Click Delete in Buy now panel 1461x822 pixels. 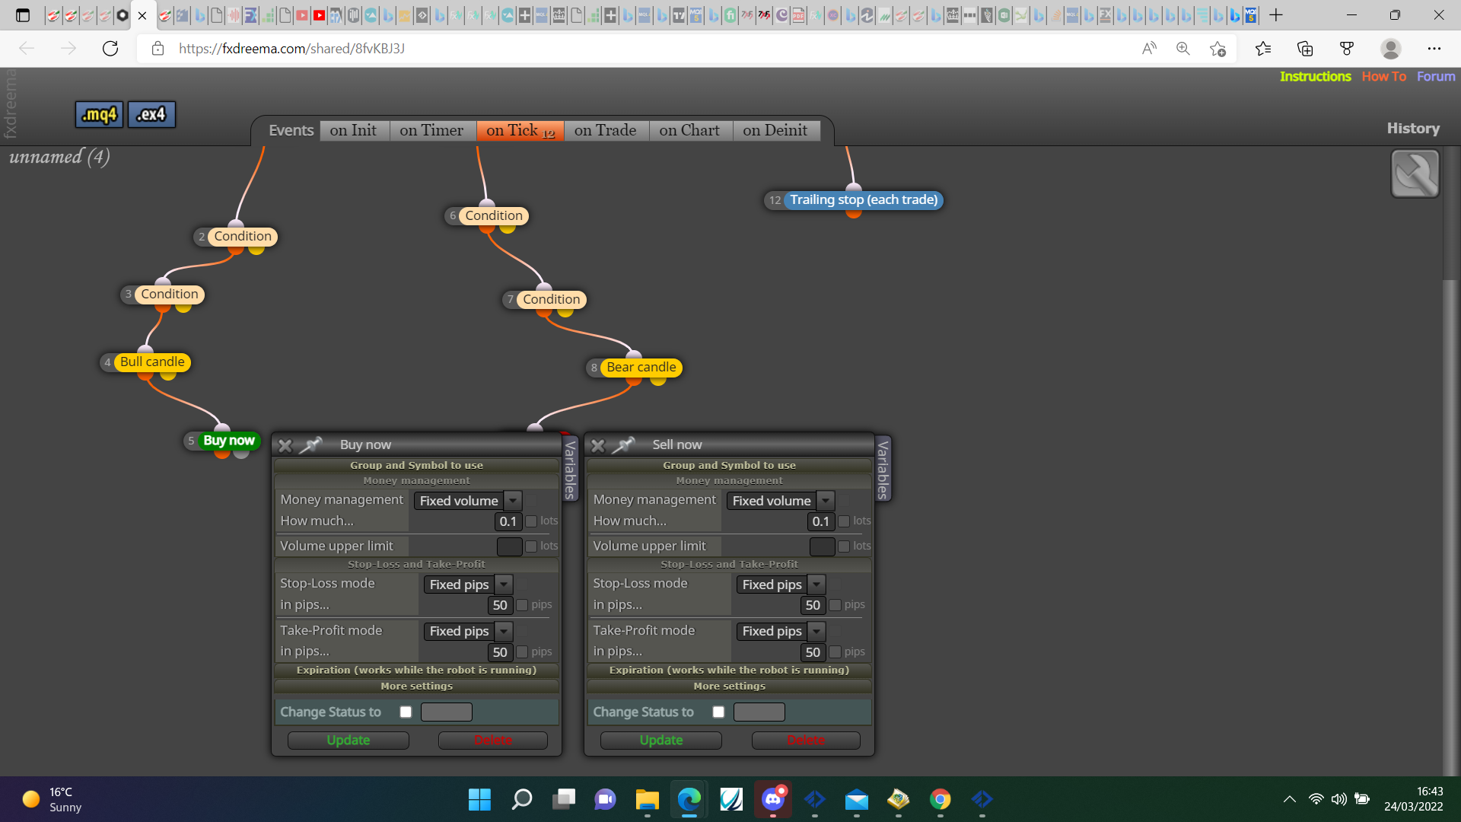(492, 741)
